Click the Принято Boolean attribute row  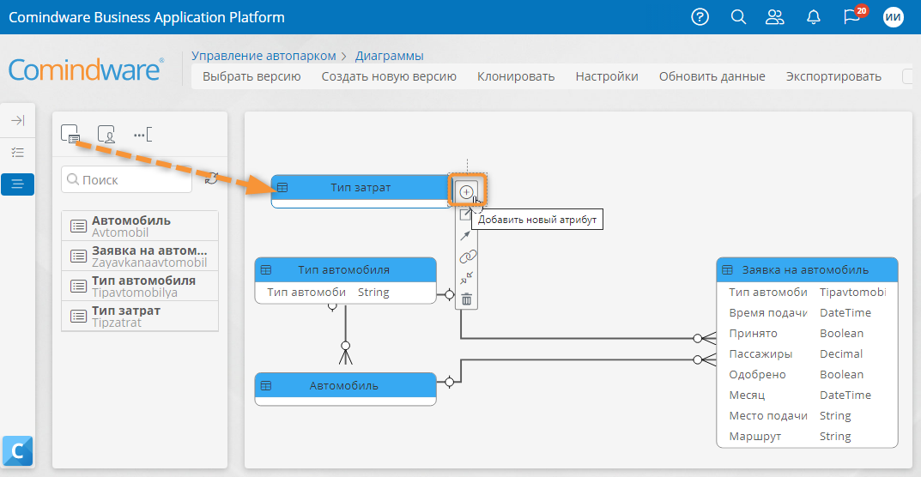[807, 334]
